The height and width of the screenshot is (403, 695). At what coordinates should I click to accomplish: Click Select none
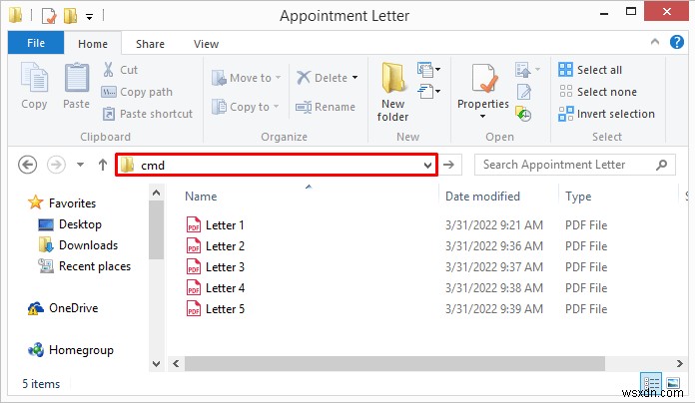tap(597, 92)
